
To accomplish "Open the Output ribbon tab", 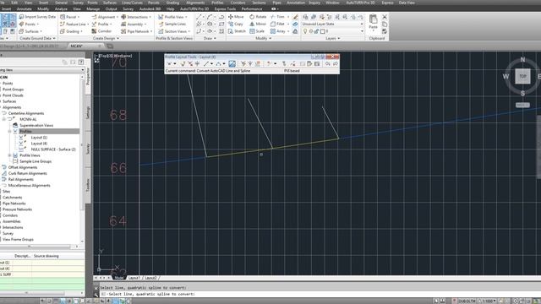I will [111, 9].
